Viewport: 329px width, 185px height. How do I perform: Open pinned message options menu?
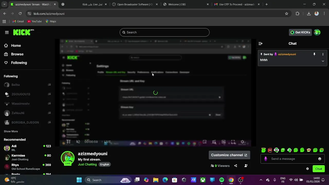tap(323, 54)
